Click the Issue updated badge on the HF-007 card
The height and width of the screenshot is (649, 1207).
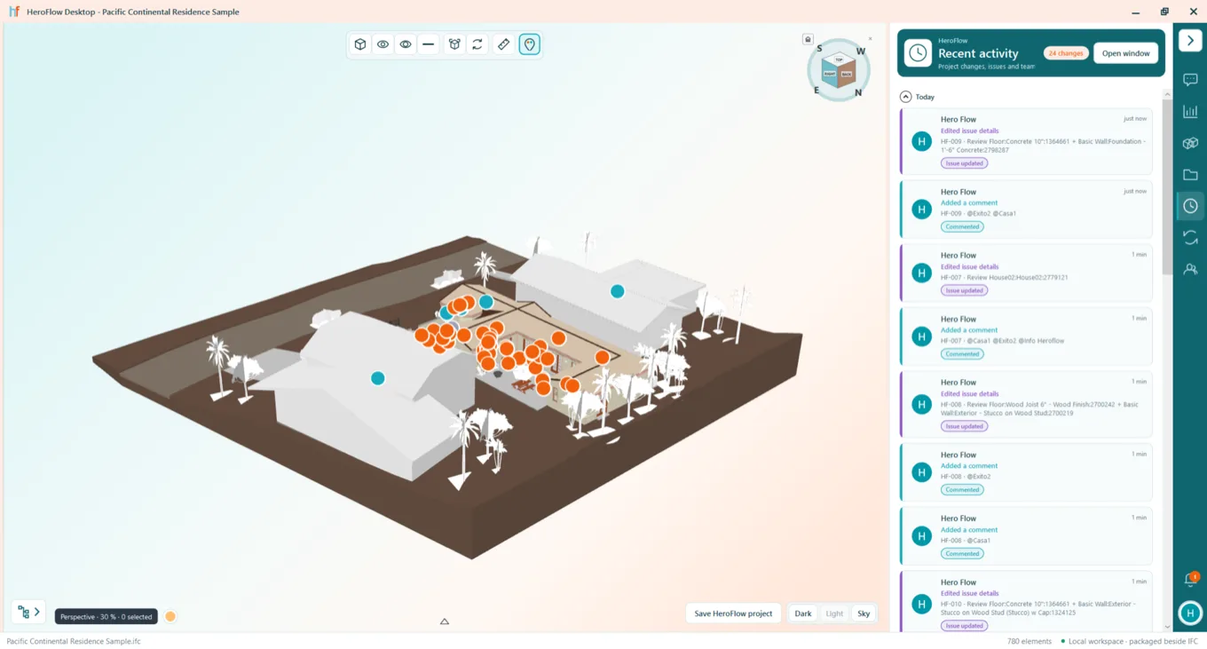964,290
